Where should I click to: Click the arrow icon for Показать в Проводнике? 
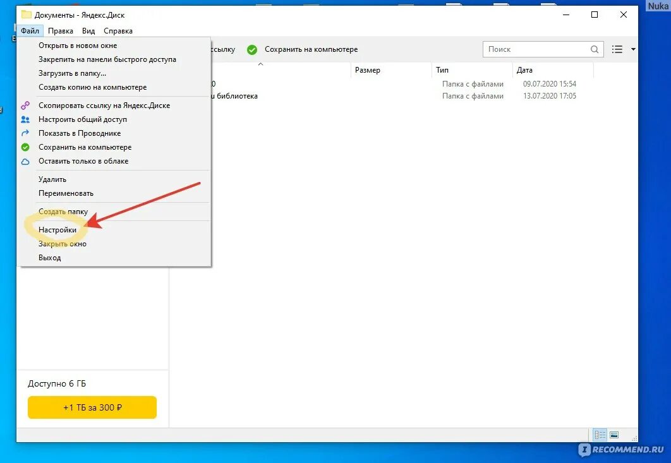[25, 133]
